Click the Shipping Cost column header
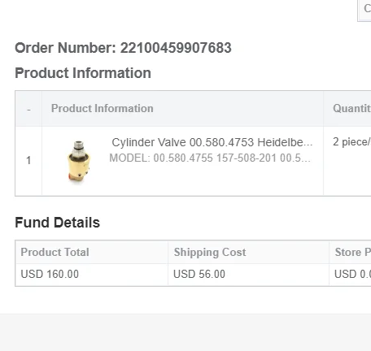Image resolution: width=371 pixels, height=351 pixels. [210, 252]
